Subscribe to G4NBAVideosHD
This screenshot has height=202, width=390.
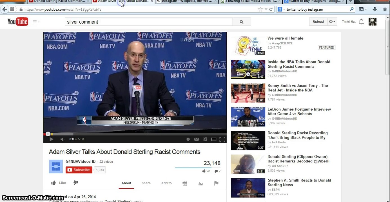79,170
